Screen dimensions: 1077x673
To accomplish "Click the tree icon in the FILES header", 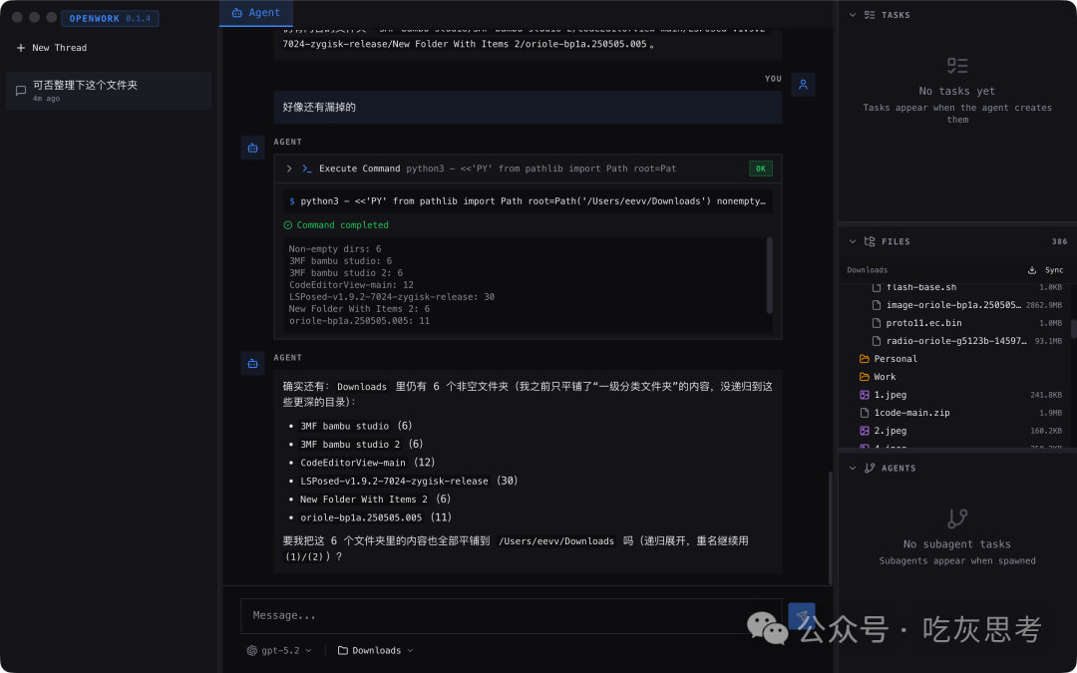I will click(870, 241).
